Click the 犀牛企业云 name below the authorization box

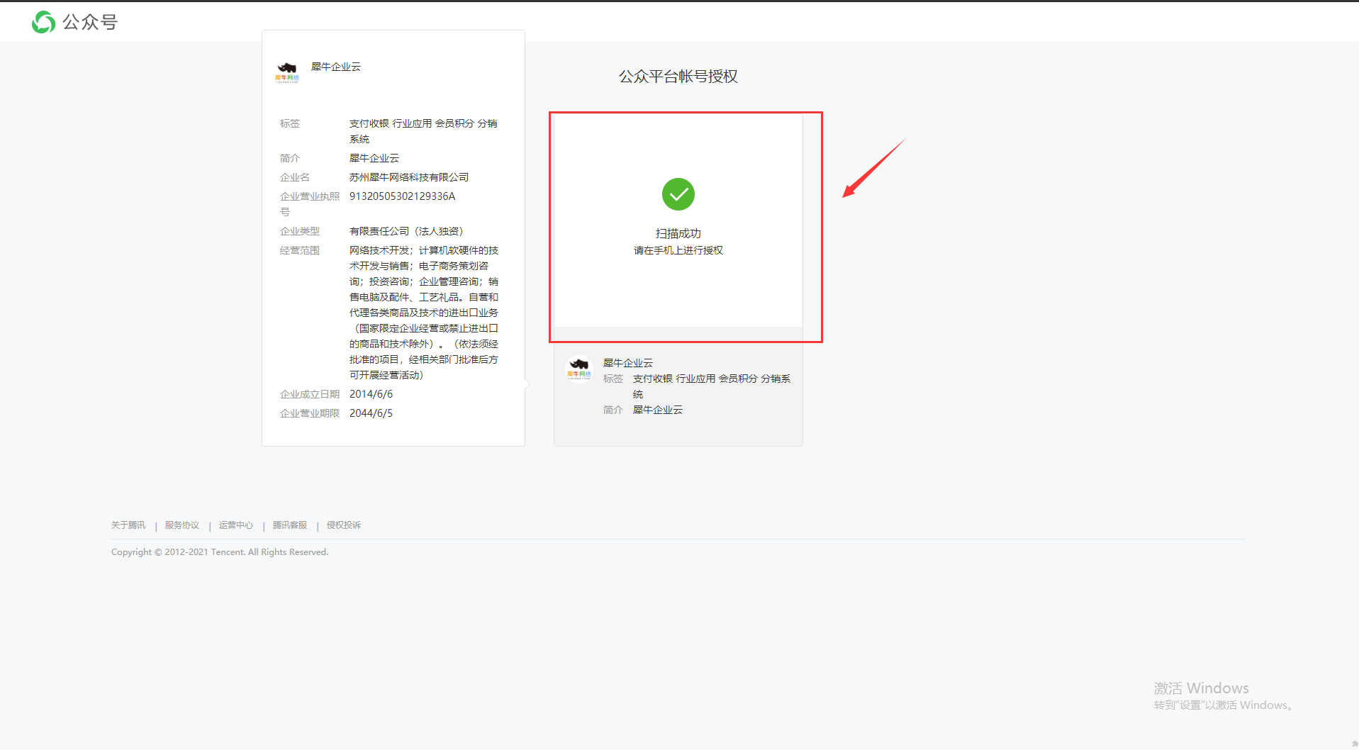(x=628, y=363)
